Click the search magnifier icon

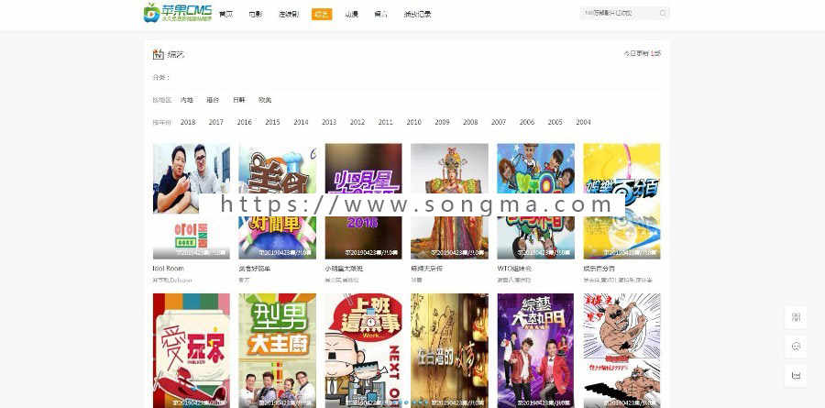pos(663,13)
